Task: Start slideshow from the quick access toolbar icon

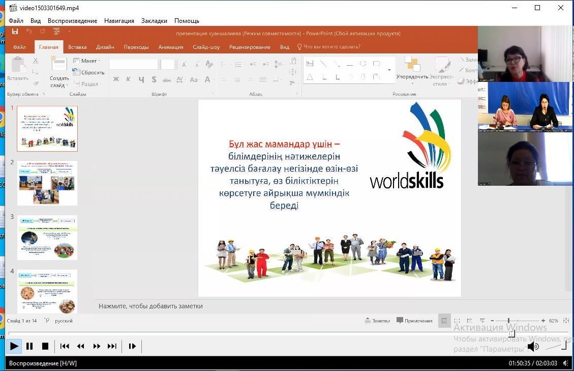Action: click(x=56, y=32)
